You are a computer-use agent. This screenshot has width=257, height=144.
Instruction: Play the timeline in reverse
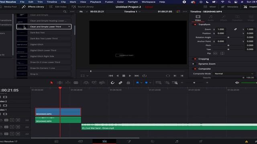(x=117, y=76)
